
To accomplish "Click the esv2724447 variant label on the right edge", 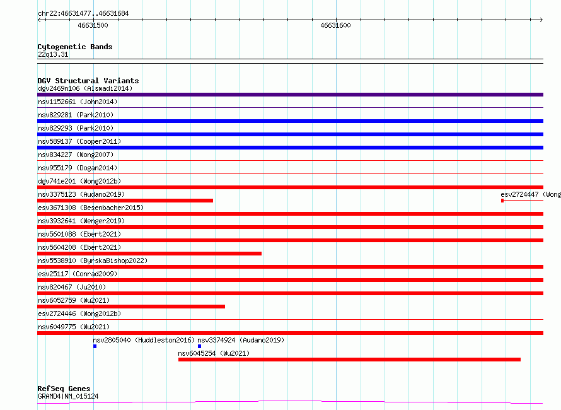I will [531, 194].
